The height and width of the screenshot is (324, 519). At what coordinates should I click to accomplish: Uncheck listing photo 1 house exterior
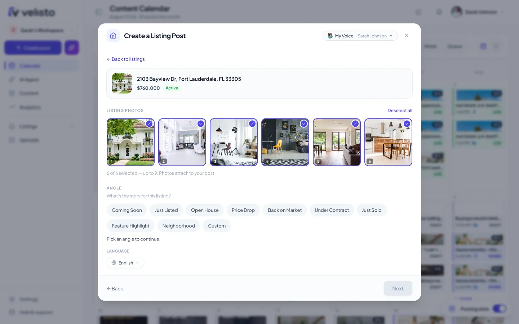[x=149, y=123]
